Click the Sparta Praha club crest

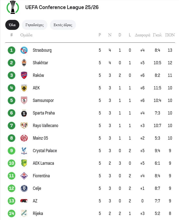(x=24, y=113)
